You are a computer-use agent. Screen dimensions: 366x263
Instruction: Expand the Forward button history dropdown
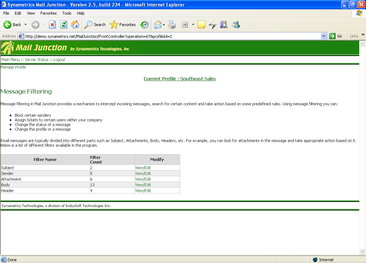[x=44, y=25]
